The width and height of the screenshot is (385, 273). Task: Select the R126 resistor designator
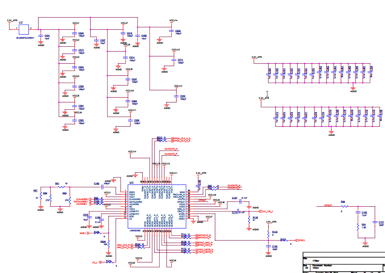(x=255, y=218)
